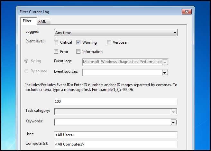This screenshot has width=211, height=151.
Task: Click the Filter Current Log title text
Action: click(x=34, y=12)
